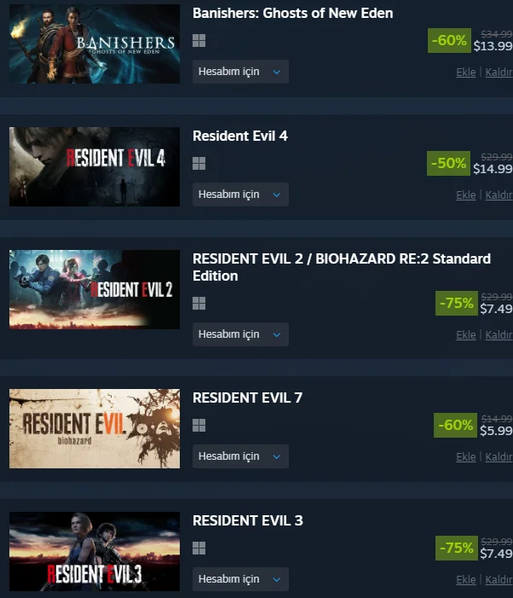Open the Banishers Ghosts of New Eden thumbnail
This screenshot has width=513, height=598.
point(95,44)
